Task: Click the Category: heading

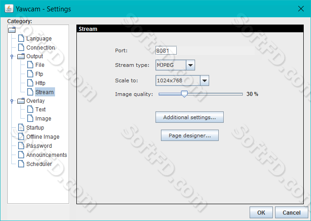Action: [20, 21]
